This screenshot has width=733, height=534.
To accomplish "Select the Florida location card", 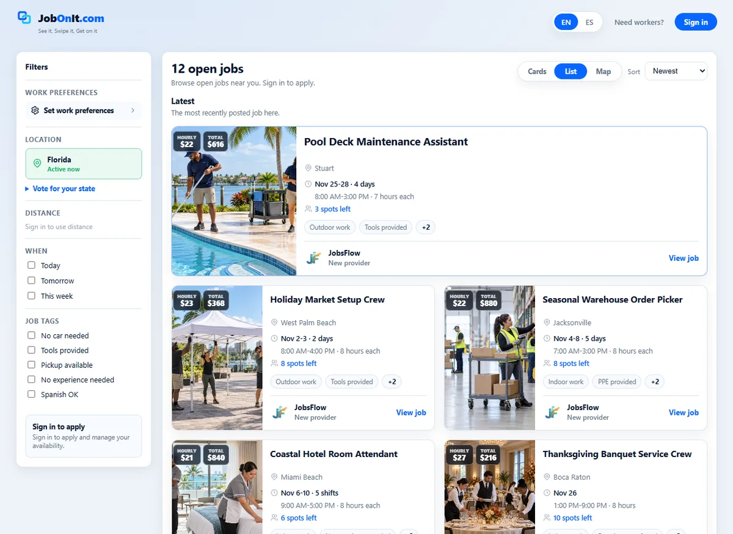I will (x=84, y=164).
